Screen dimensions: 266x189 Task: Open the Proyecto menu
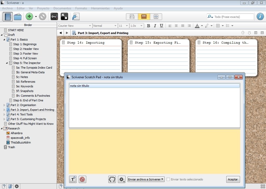(x=43, y=8)
